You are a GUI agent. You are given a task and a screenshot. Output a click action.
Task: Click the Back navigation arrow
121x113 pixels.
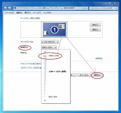tap(5, 8)
